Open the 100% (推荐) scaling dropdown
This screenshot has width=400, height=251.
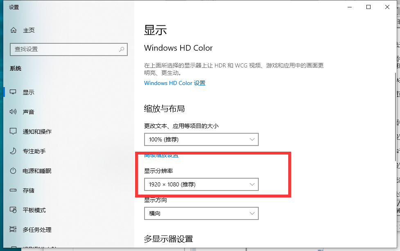[201, 139]
